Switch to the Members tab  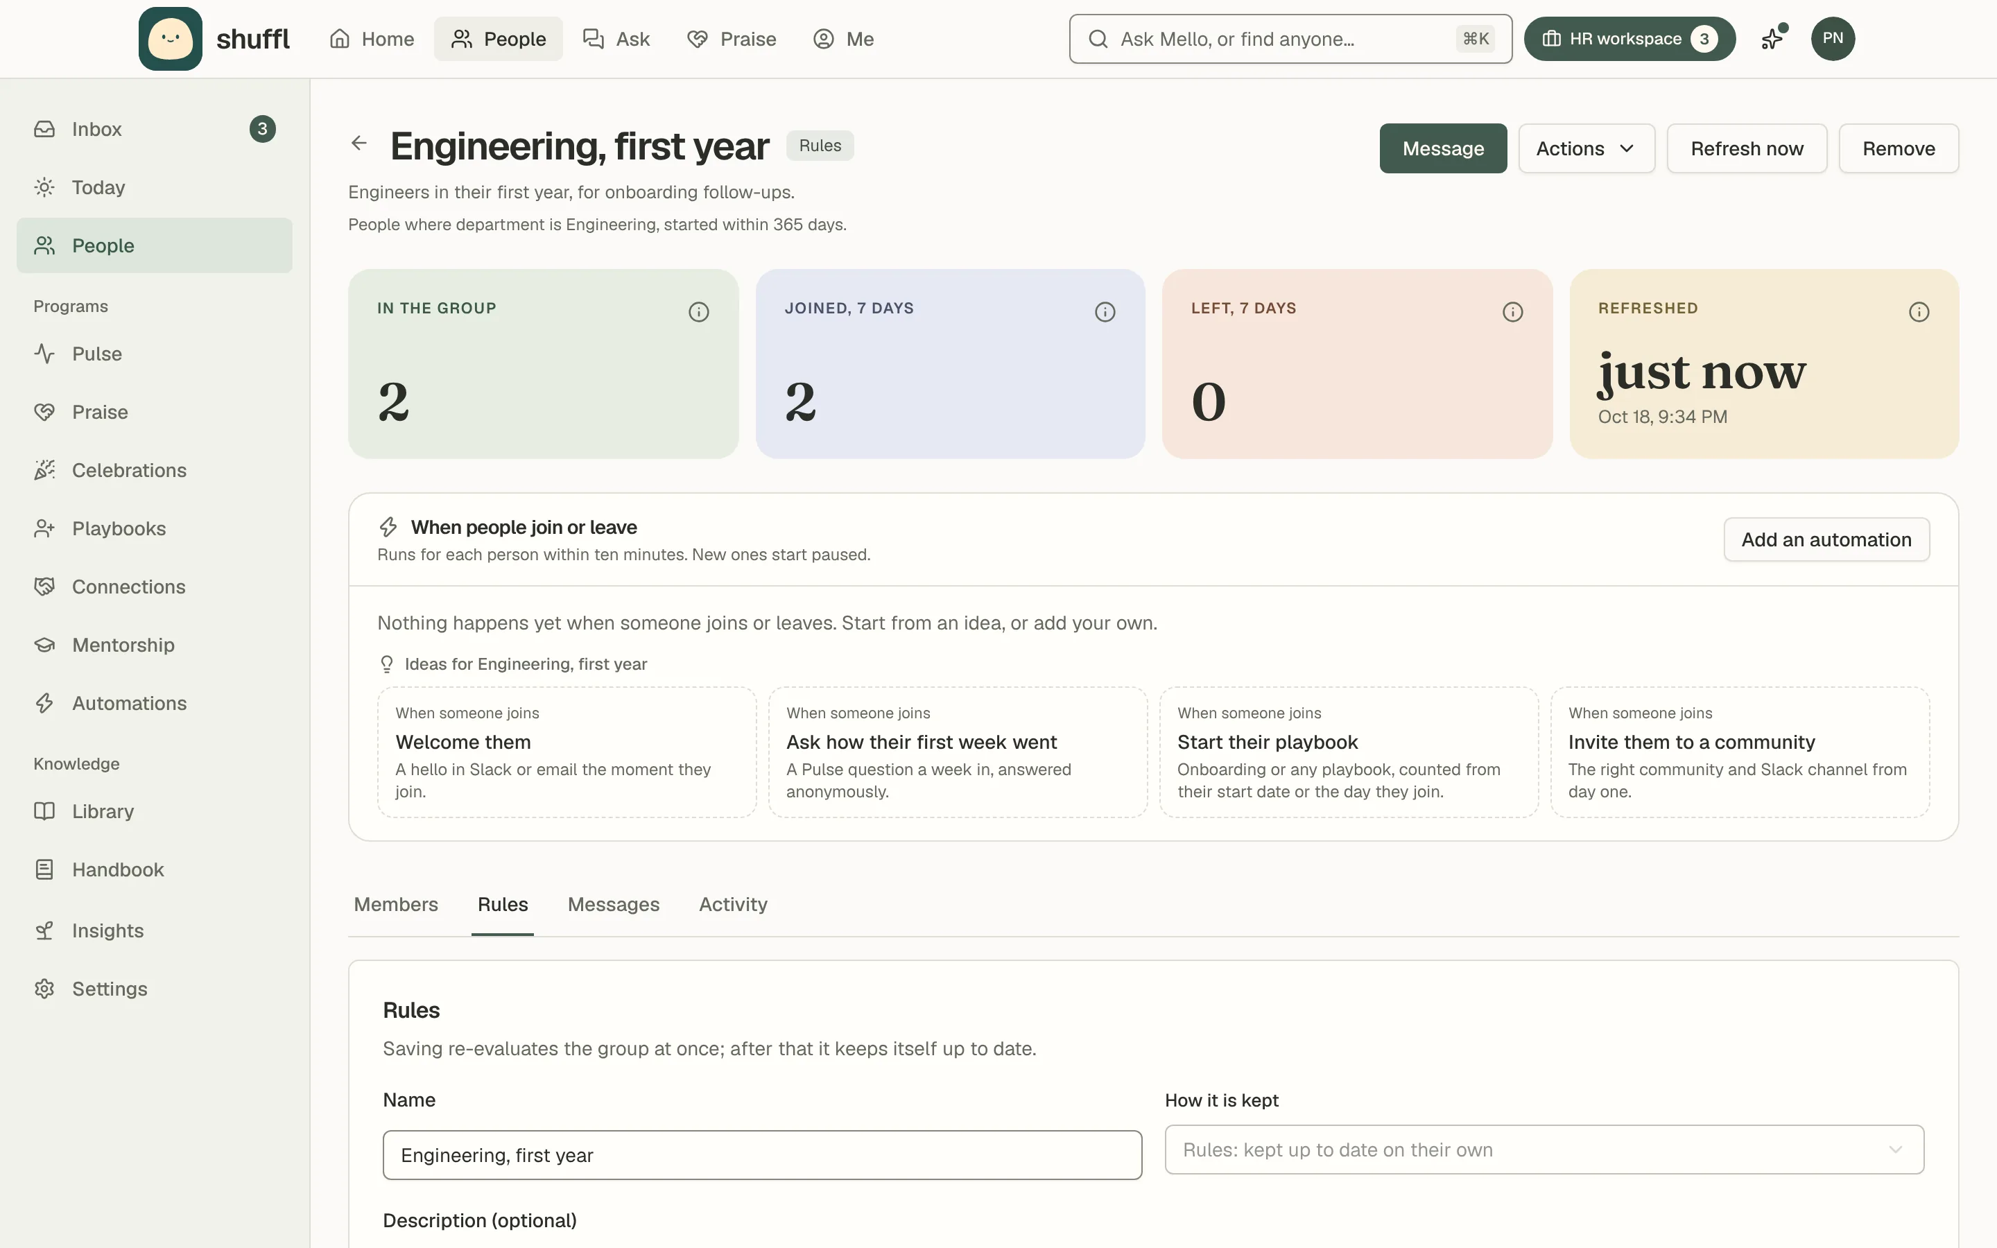pos(396,905)
